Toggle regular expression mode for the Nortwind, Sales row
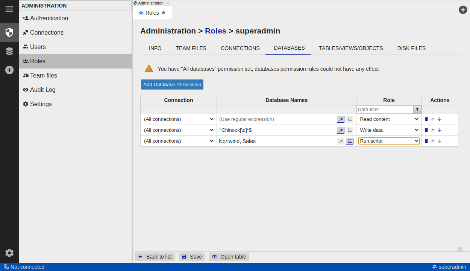Screen dimensions: 470x271 pos(340,141)
